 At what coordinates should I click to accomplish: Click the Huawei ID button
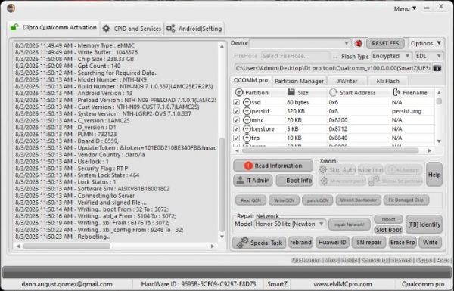pyautogui.click(x=332, y=243)
